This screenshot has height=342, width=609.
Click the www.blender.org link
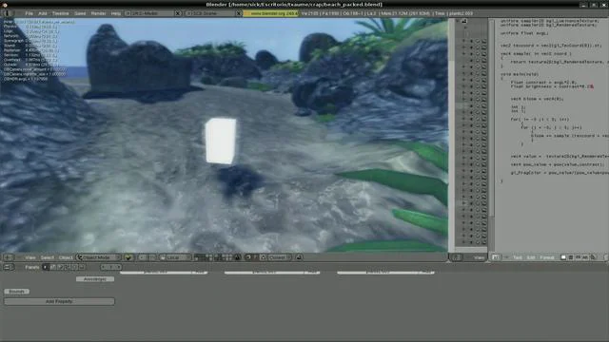coord(271,13)
